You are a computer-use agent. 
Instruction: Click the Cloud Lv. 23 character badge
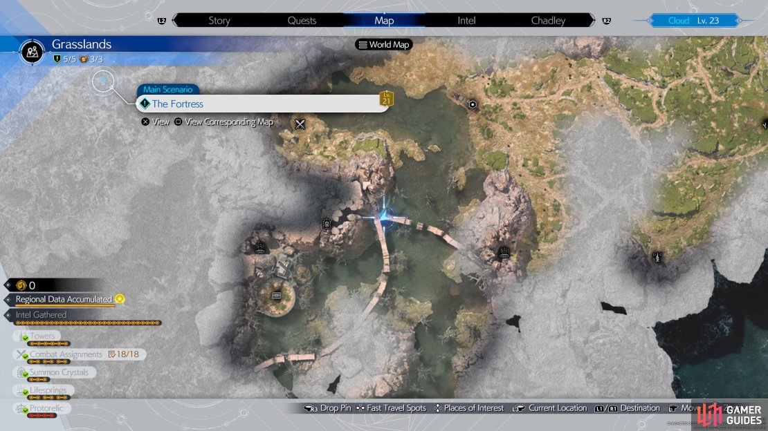point(693,21)
